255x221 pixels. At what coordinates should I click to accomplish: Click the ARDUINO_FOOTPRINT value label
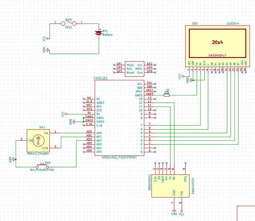tap(119, 158)
